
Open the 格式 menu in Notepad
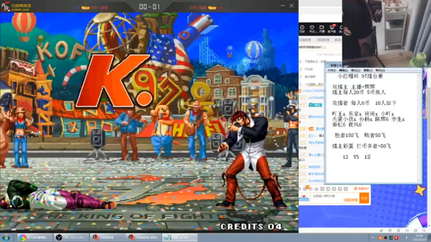pos(356,70)
